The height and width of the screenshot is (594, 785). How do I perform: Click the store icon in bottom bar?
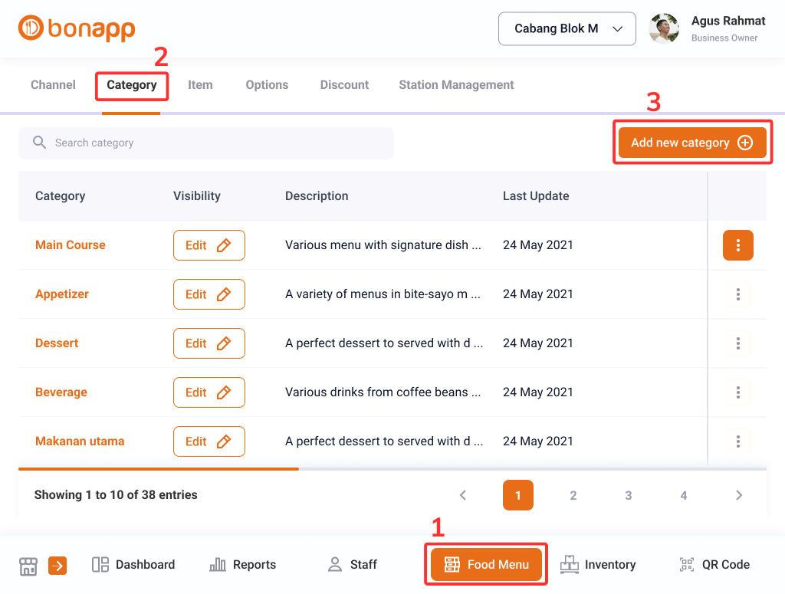coord(28,566)
